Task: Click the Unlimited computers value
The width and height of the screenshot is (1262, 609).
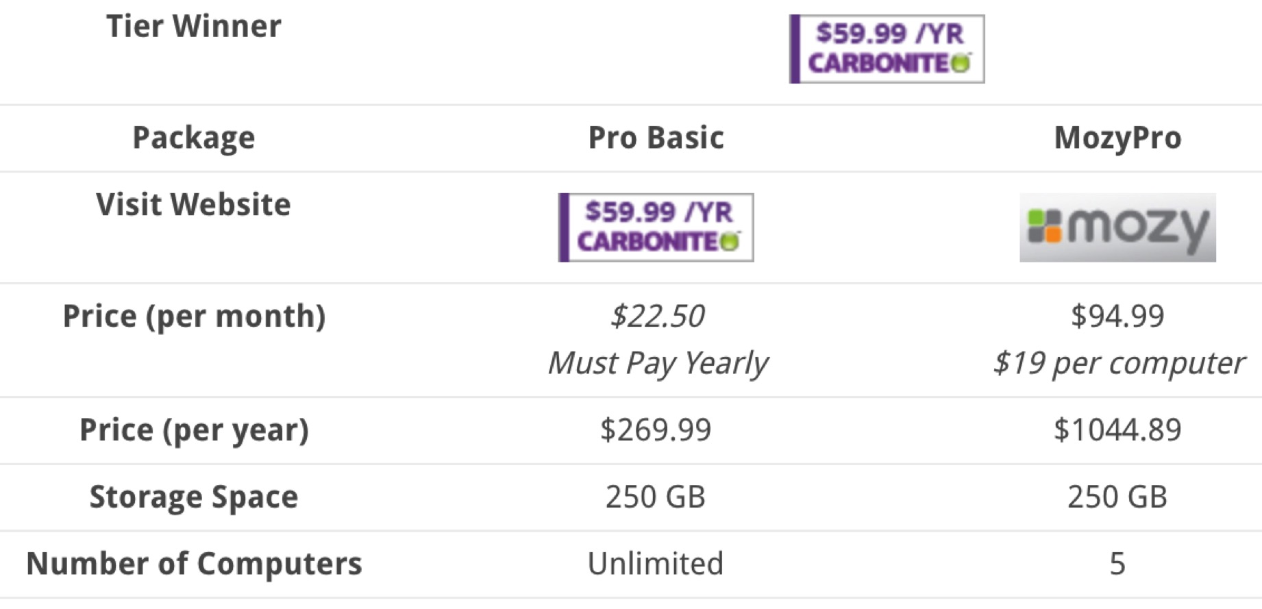Action: [x=656, y=563]
